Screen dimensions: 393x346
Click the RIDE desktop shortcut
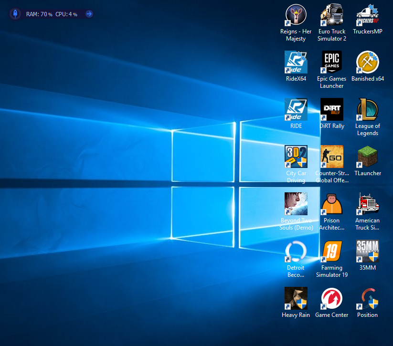pyautogui.click(x=296, y=109)
